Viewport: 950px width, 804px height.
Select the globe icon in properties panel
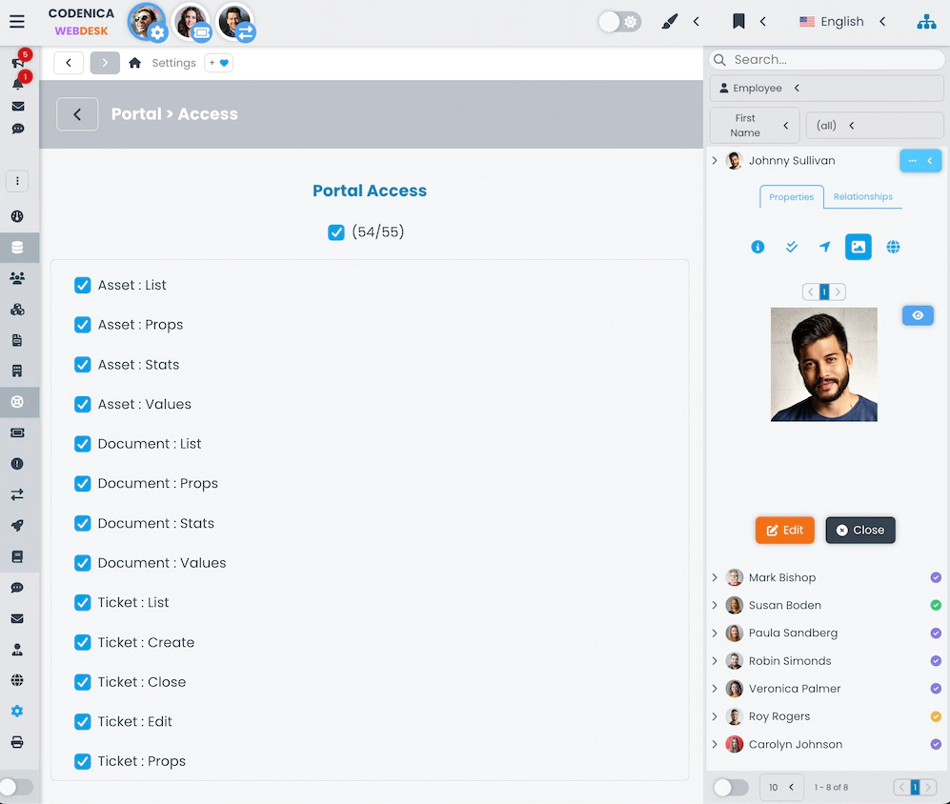[893, 247]
